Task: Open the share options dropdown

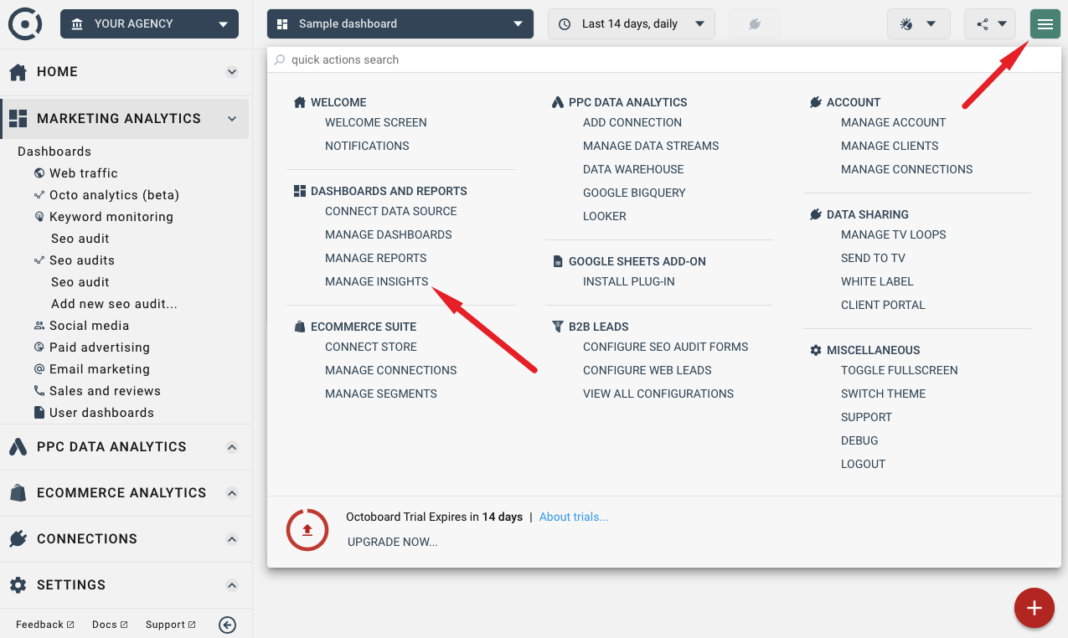Action: [x=990, y=24]
